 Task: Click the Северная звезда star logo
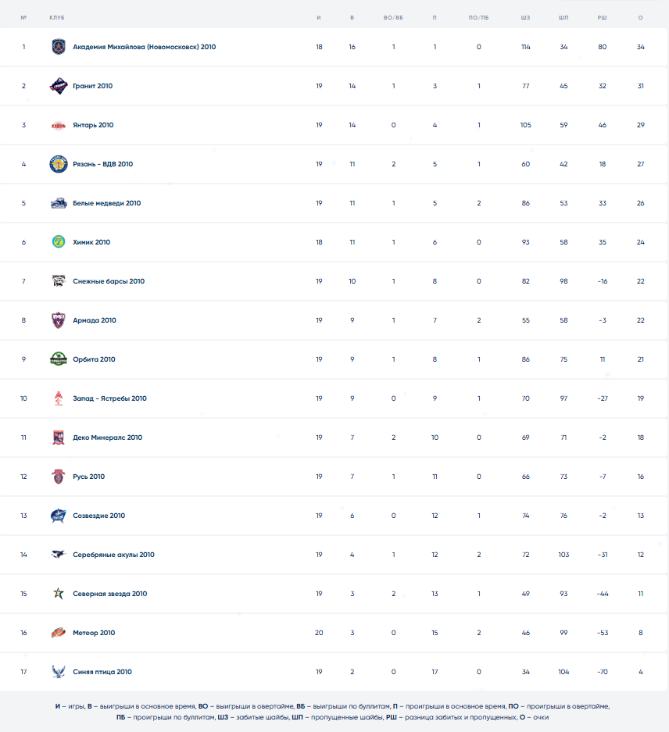pyautogui.click(x=59, y=594)
